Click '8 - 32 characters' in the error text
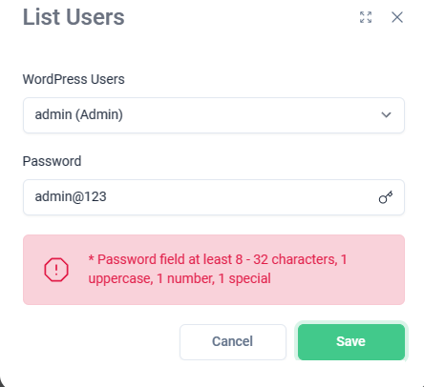The height and width of the screenshot is (387, 424). pos(286,259)
